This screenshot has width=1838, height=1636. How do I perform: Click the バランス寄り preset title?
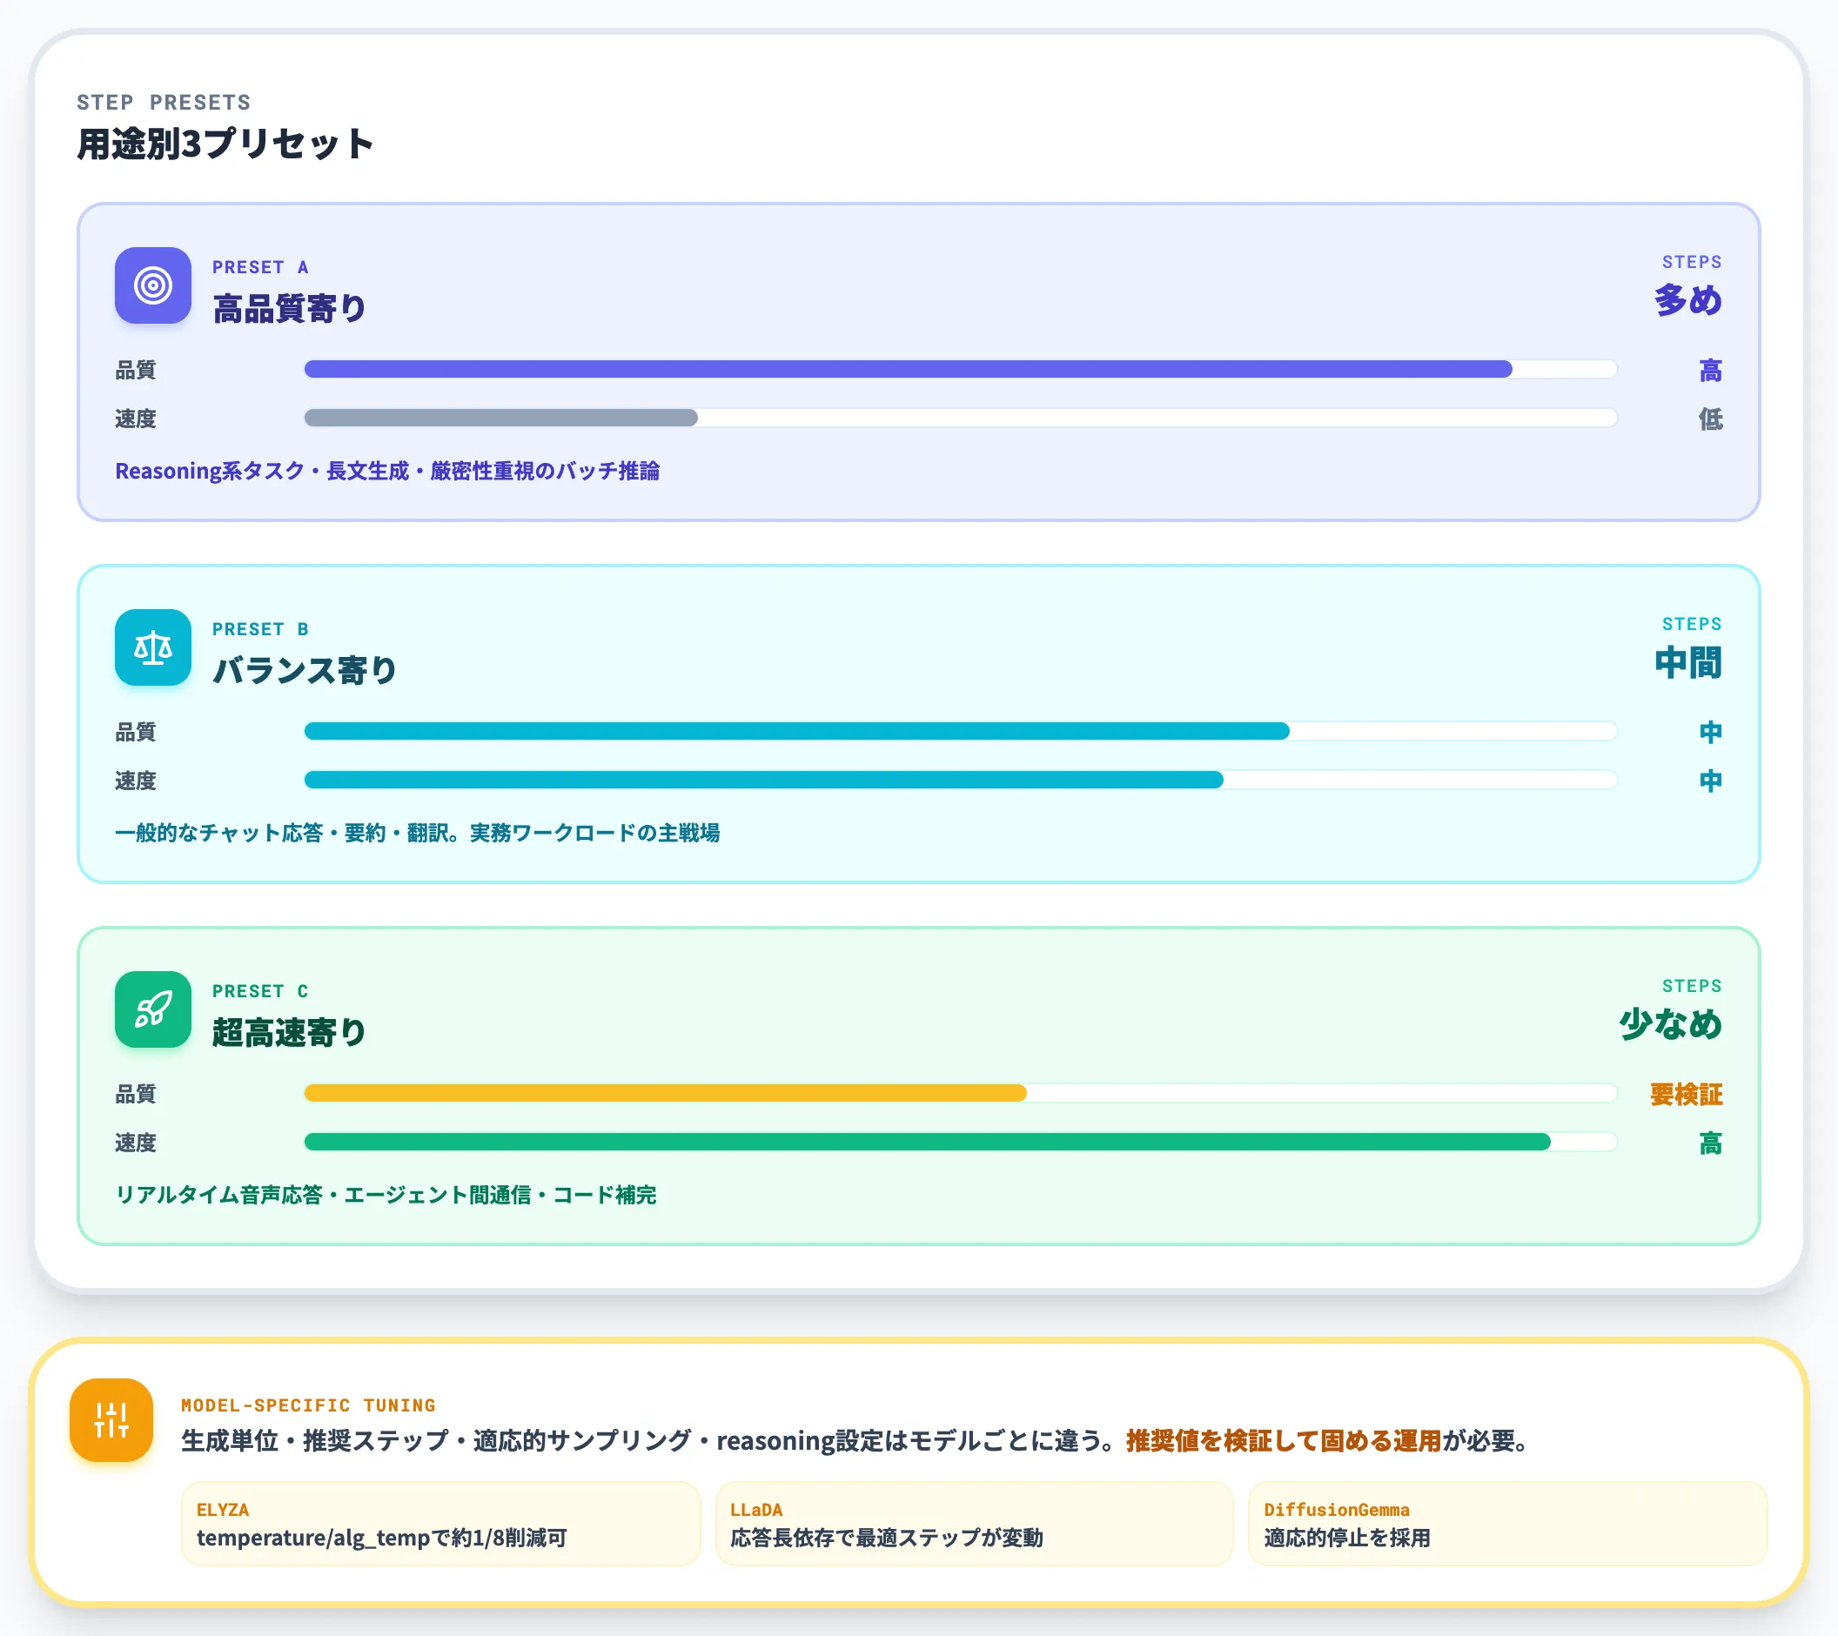pos(305,670)
